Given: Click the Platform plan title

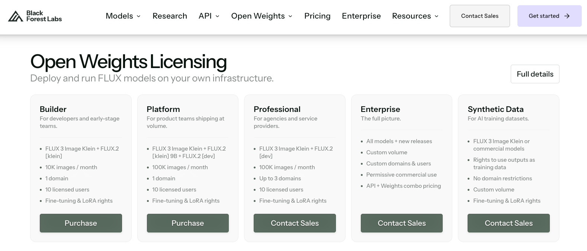Looking at the screenshot, I should pyautogui.click(x=163, y=109).
